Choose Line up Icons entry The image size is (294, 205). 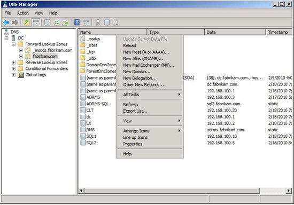point(150,137)
